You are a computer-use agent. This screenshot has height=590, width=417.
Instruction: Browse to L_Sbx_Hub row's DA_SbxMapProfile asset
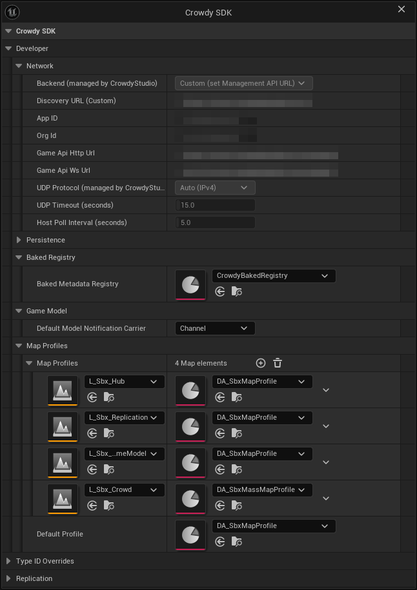point(236,397)
